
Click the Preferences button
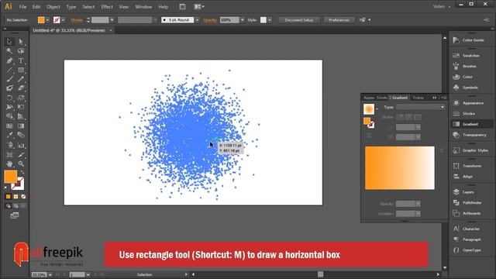tap(339, 20)
